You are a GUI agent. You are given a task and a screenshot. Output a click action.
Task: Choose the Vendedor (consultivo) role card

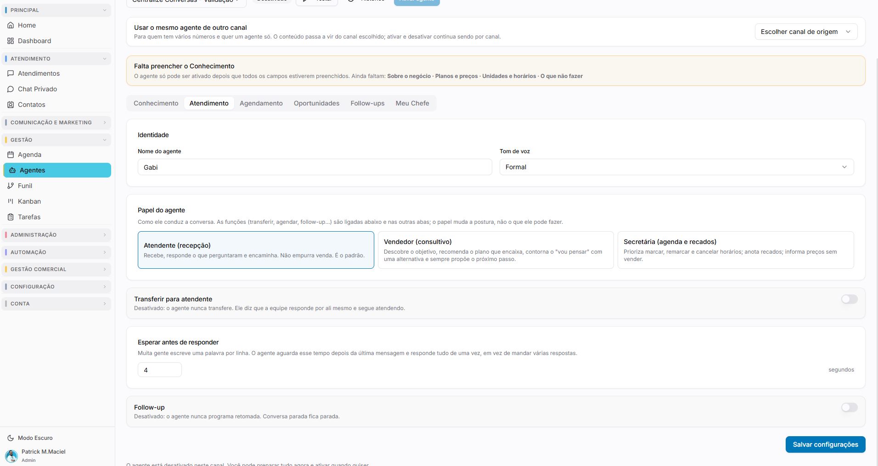495,250
